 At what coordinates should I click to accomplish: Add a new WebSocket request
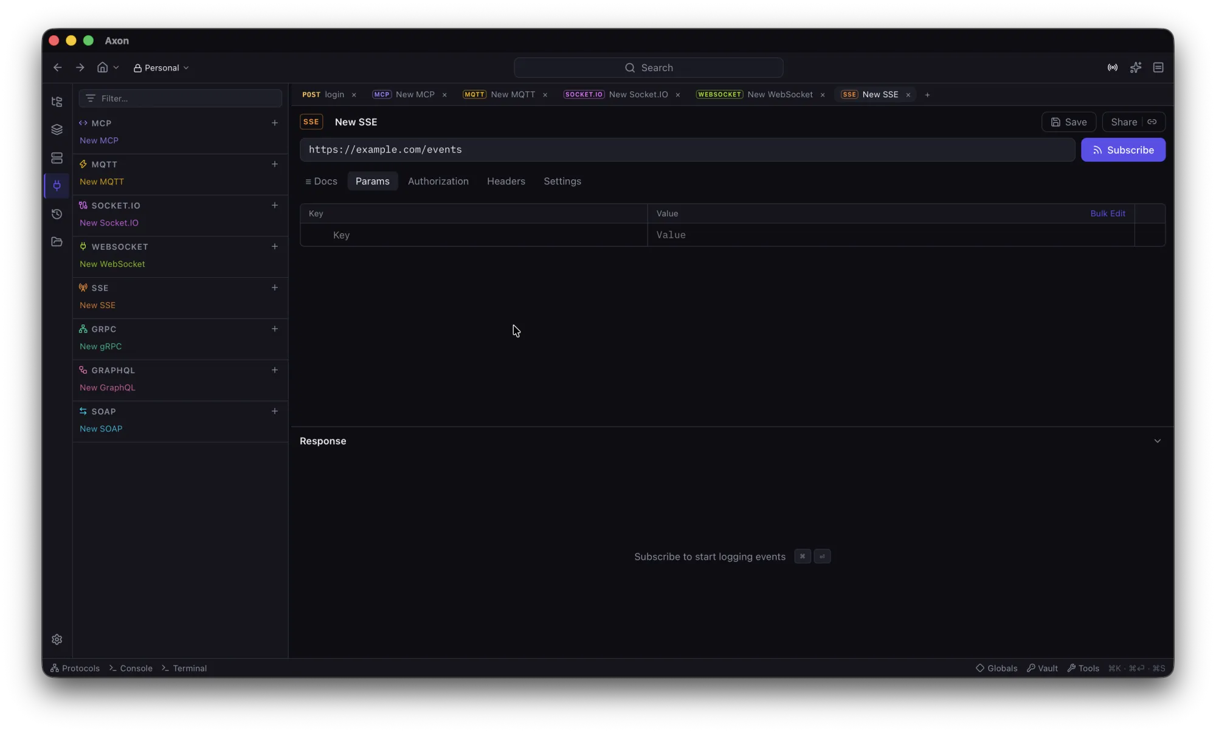click(x=275, y=247)
